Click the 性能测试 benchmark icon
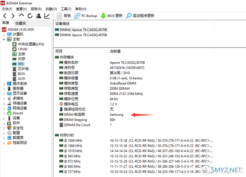The image size is (246, 177). (9, 143)
